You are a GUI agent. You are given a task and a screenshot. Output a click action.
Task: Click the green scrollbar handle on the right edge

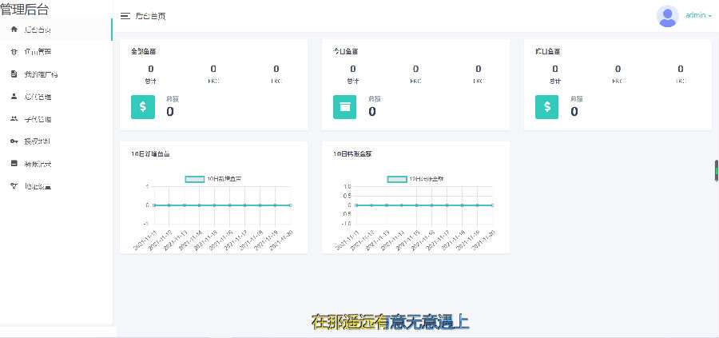pos(717,171)
